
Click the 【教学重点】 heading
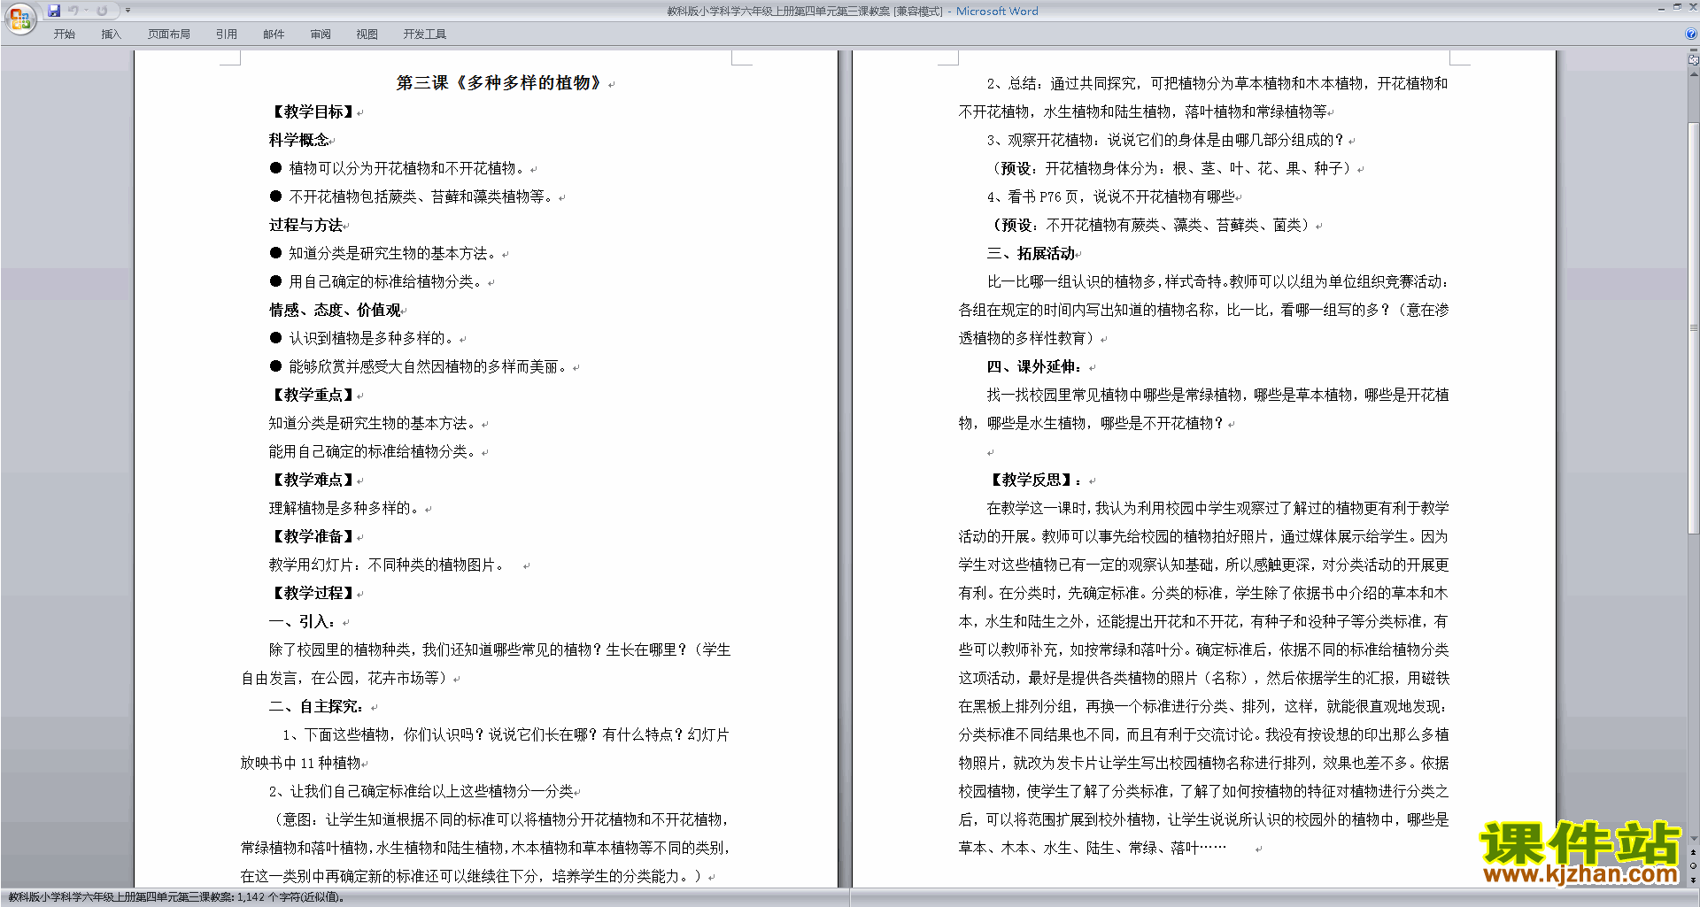313,395
